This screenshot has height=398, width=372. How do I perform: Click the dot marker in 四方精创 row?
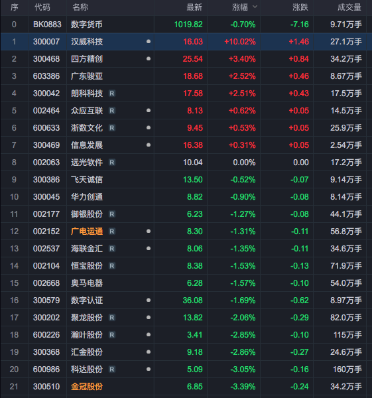click(x=149, y=58)
